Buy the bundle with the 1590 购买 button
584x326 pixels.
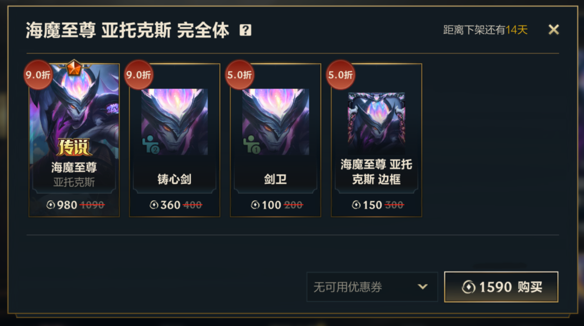[x=501, y=287]
